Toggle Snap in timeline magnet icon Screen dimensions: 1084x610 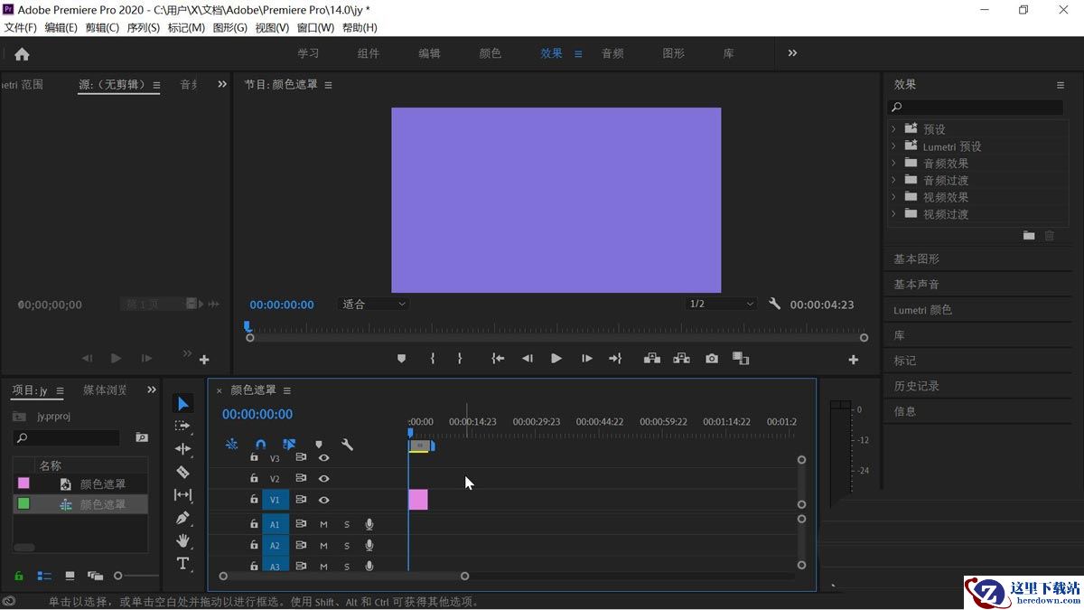[260, 445]
